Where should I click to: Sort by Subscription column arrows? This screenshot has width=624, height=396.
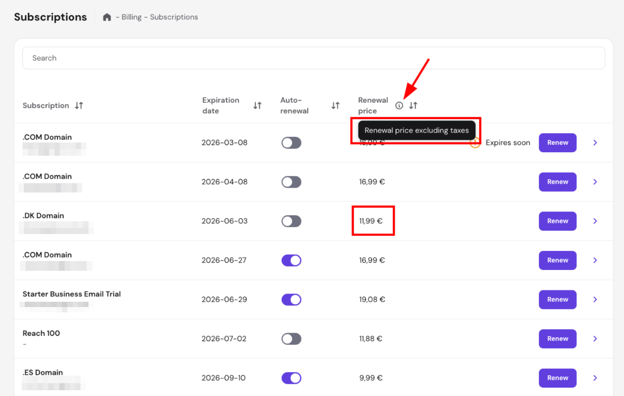click(79, 105)
